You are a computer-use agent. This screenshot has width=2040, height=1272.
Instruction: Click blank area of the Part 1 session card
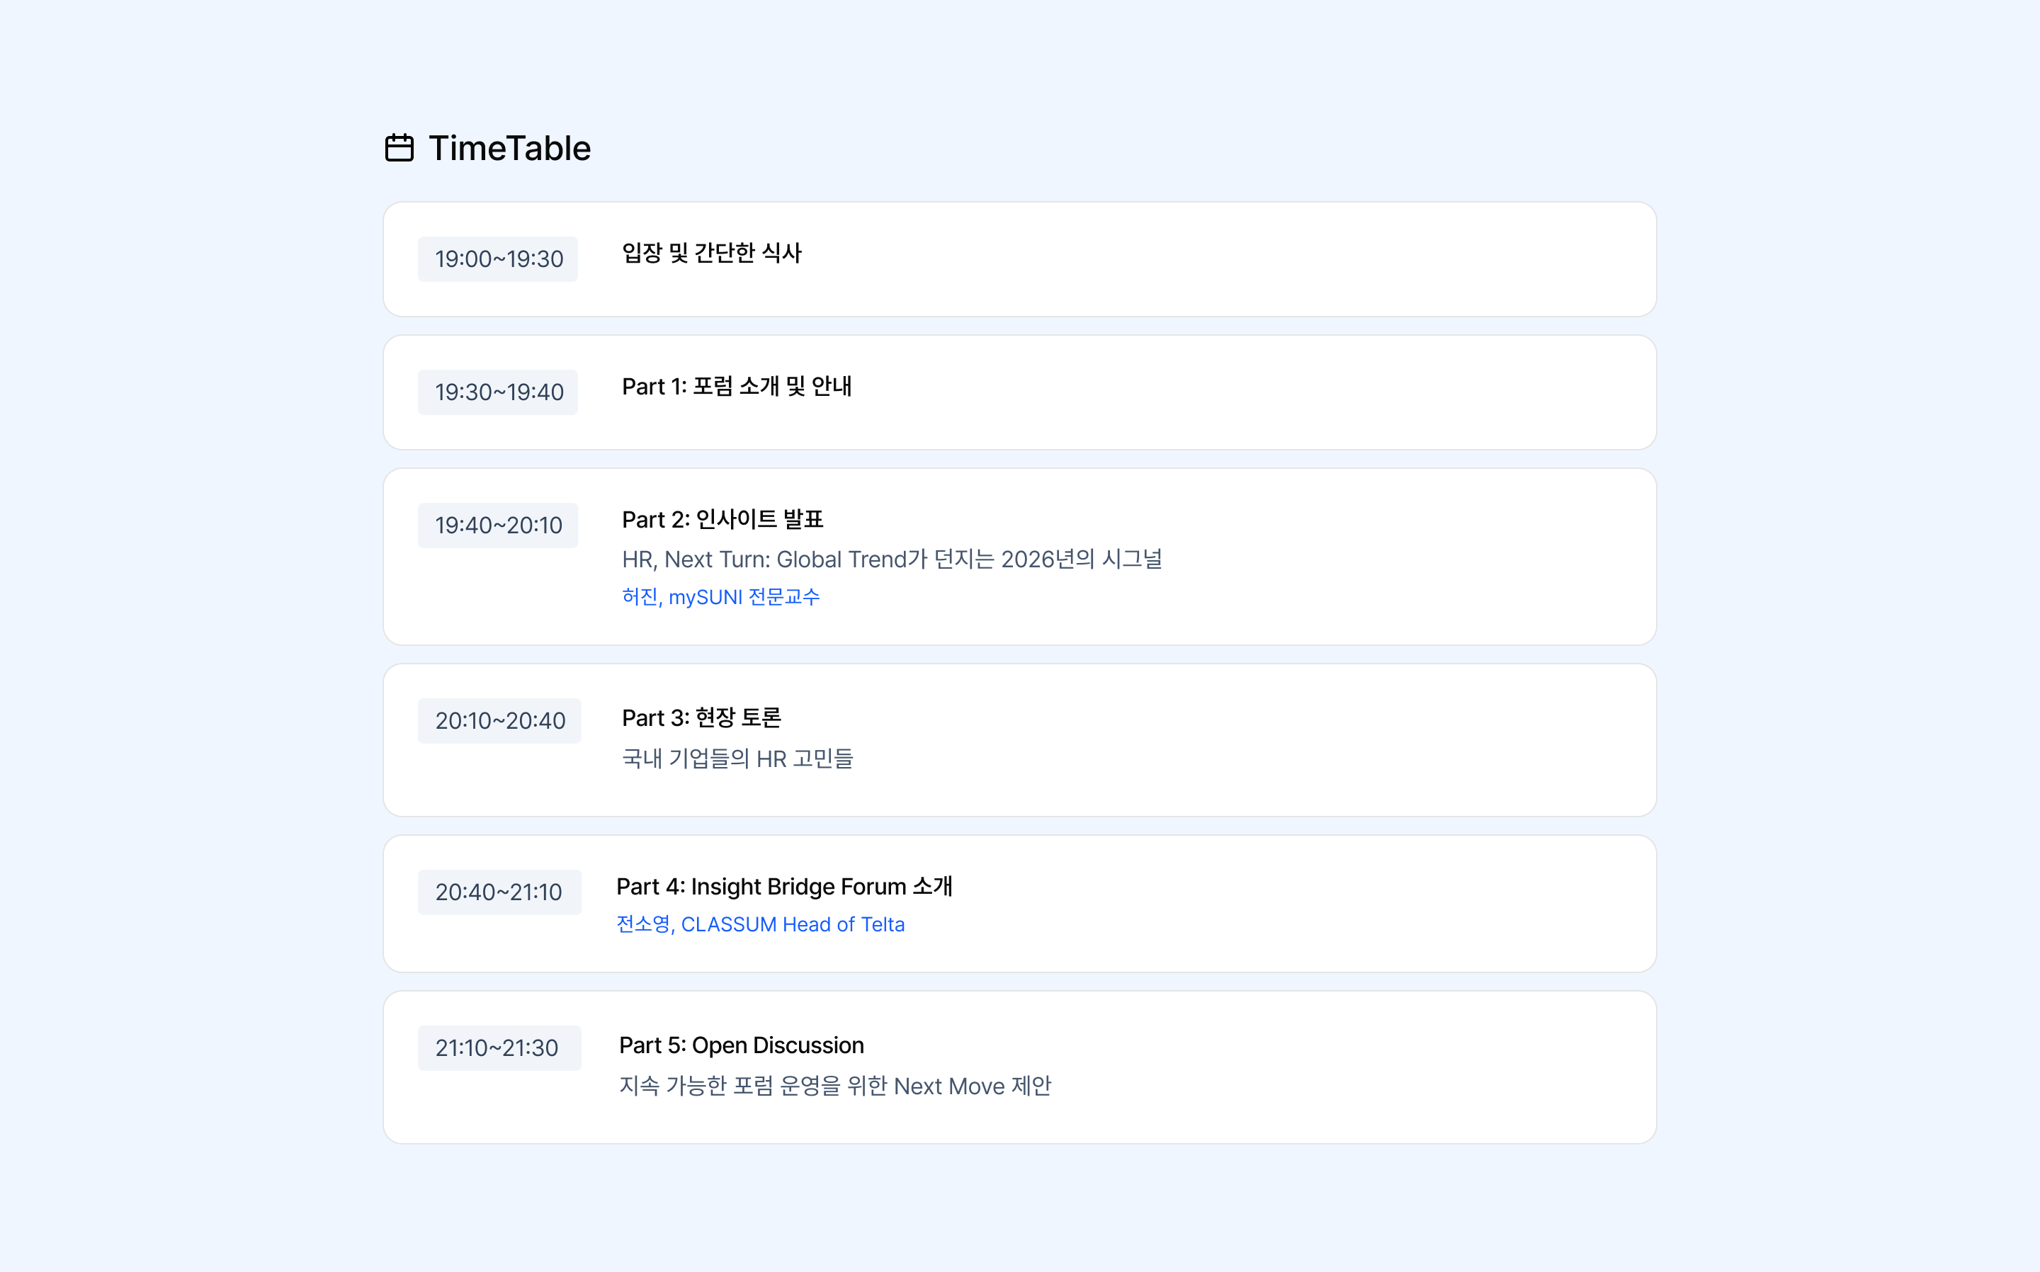[1262, 394]
